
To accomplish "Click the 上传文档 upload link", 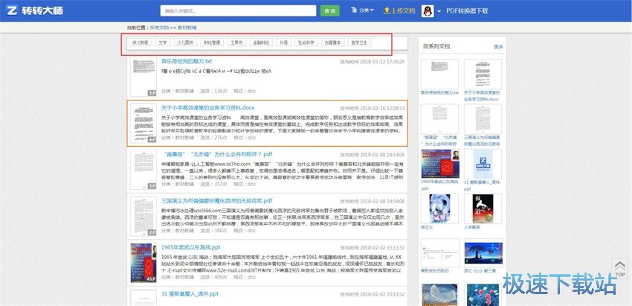I will coord(399,10).
